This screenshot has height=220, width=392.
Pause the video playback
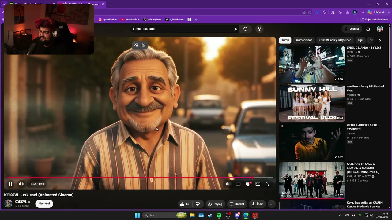pos(10,184)
